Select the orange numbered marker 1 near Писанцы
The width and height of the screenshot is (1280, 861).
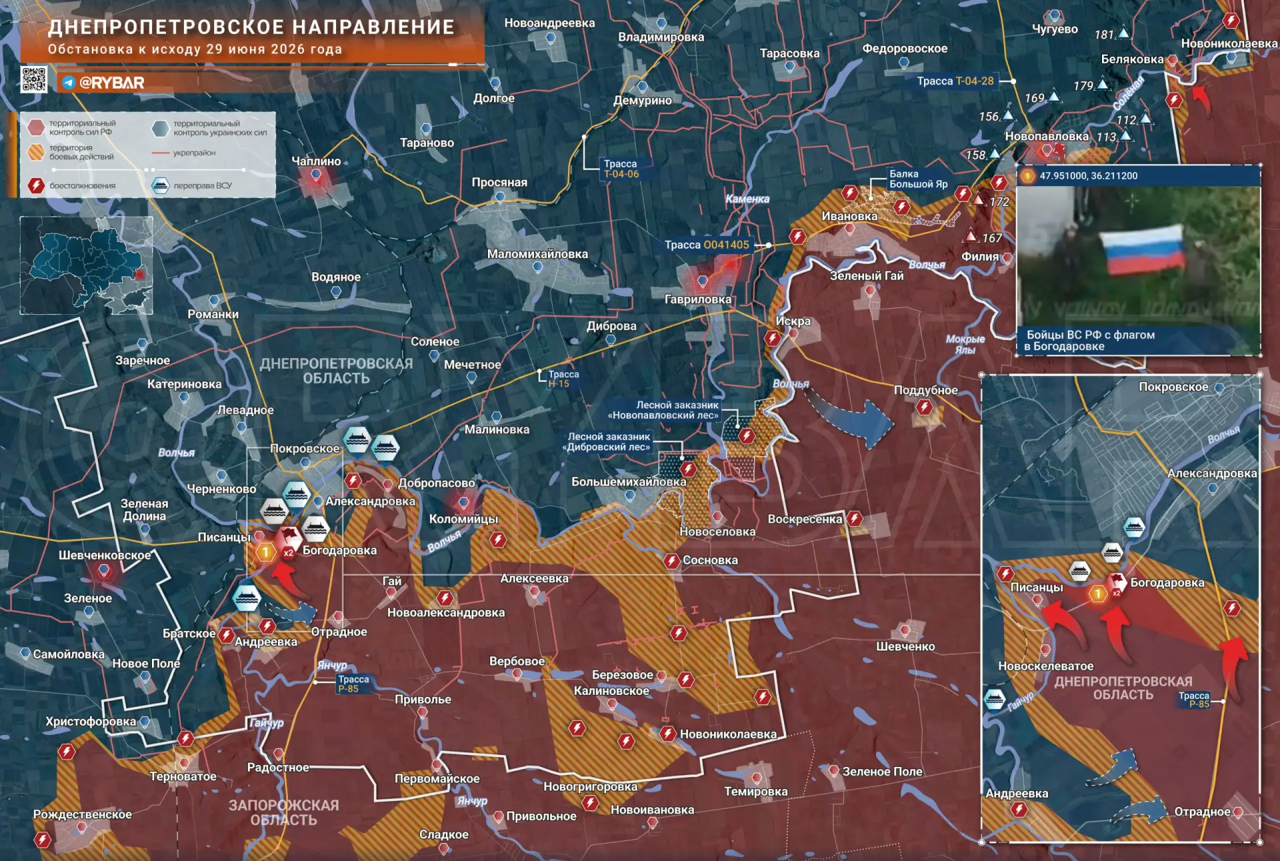pyautogui.click(x=265, y=552)
